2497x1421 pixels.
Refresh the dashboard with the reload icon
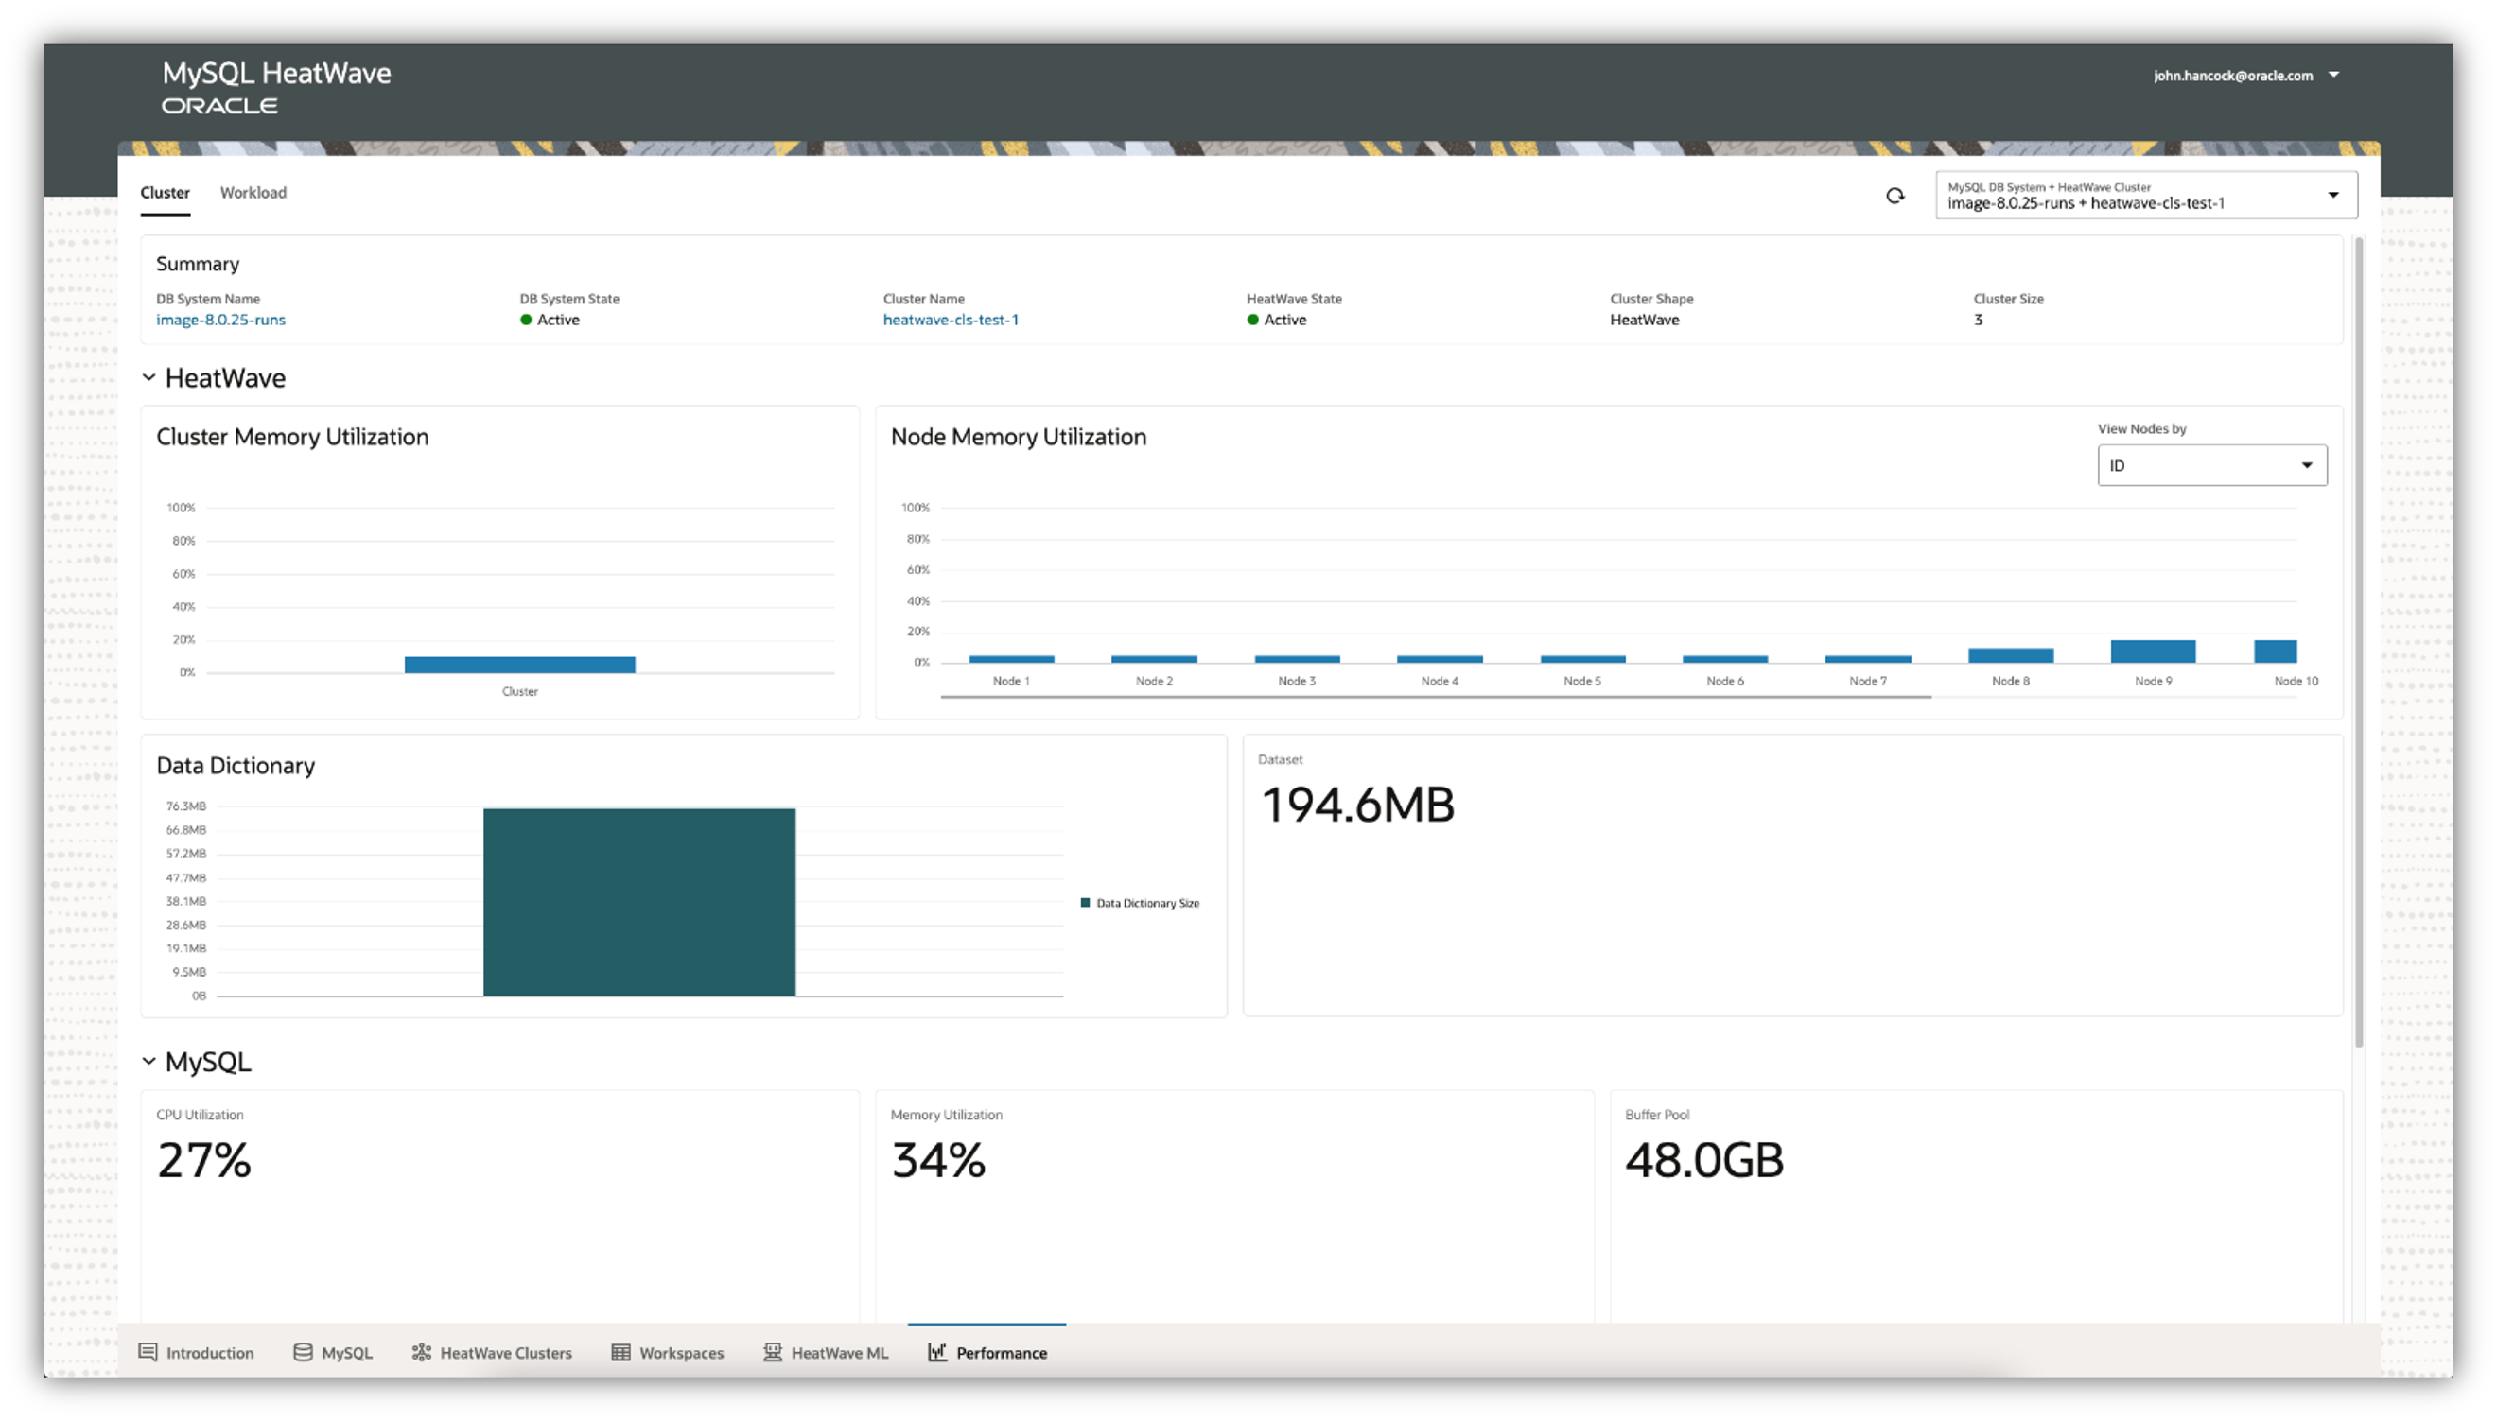(x=1895, y=194)
